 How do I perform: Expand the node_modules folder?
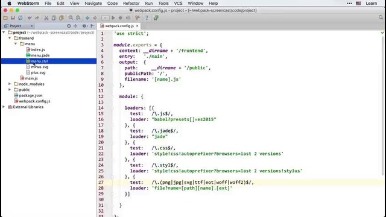[x=10, y=84]
